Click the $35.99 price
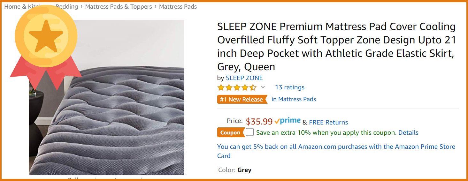Image resolution: width=468 pixels, height=181 pixels. click(x=259, y=122)
